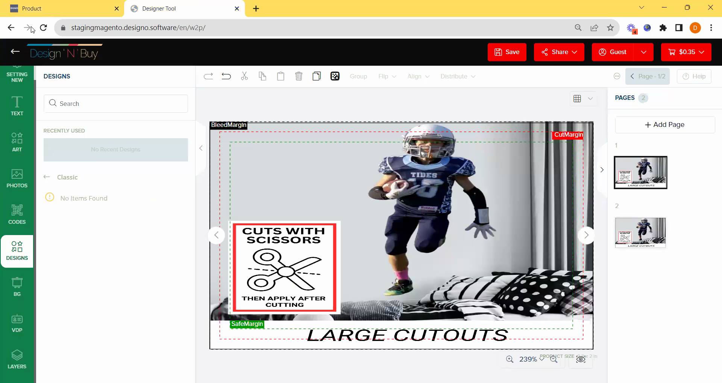Click the Add Page button

664,125
